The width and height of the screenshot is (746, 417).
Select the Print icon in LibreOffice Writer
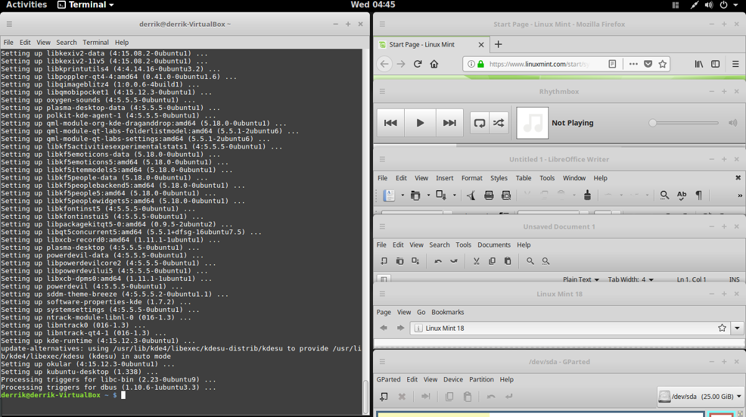pyautogui.click(x=489, y=195)
